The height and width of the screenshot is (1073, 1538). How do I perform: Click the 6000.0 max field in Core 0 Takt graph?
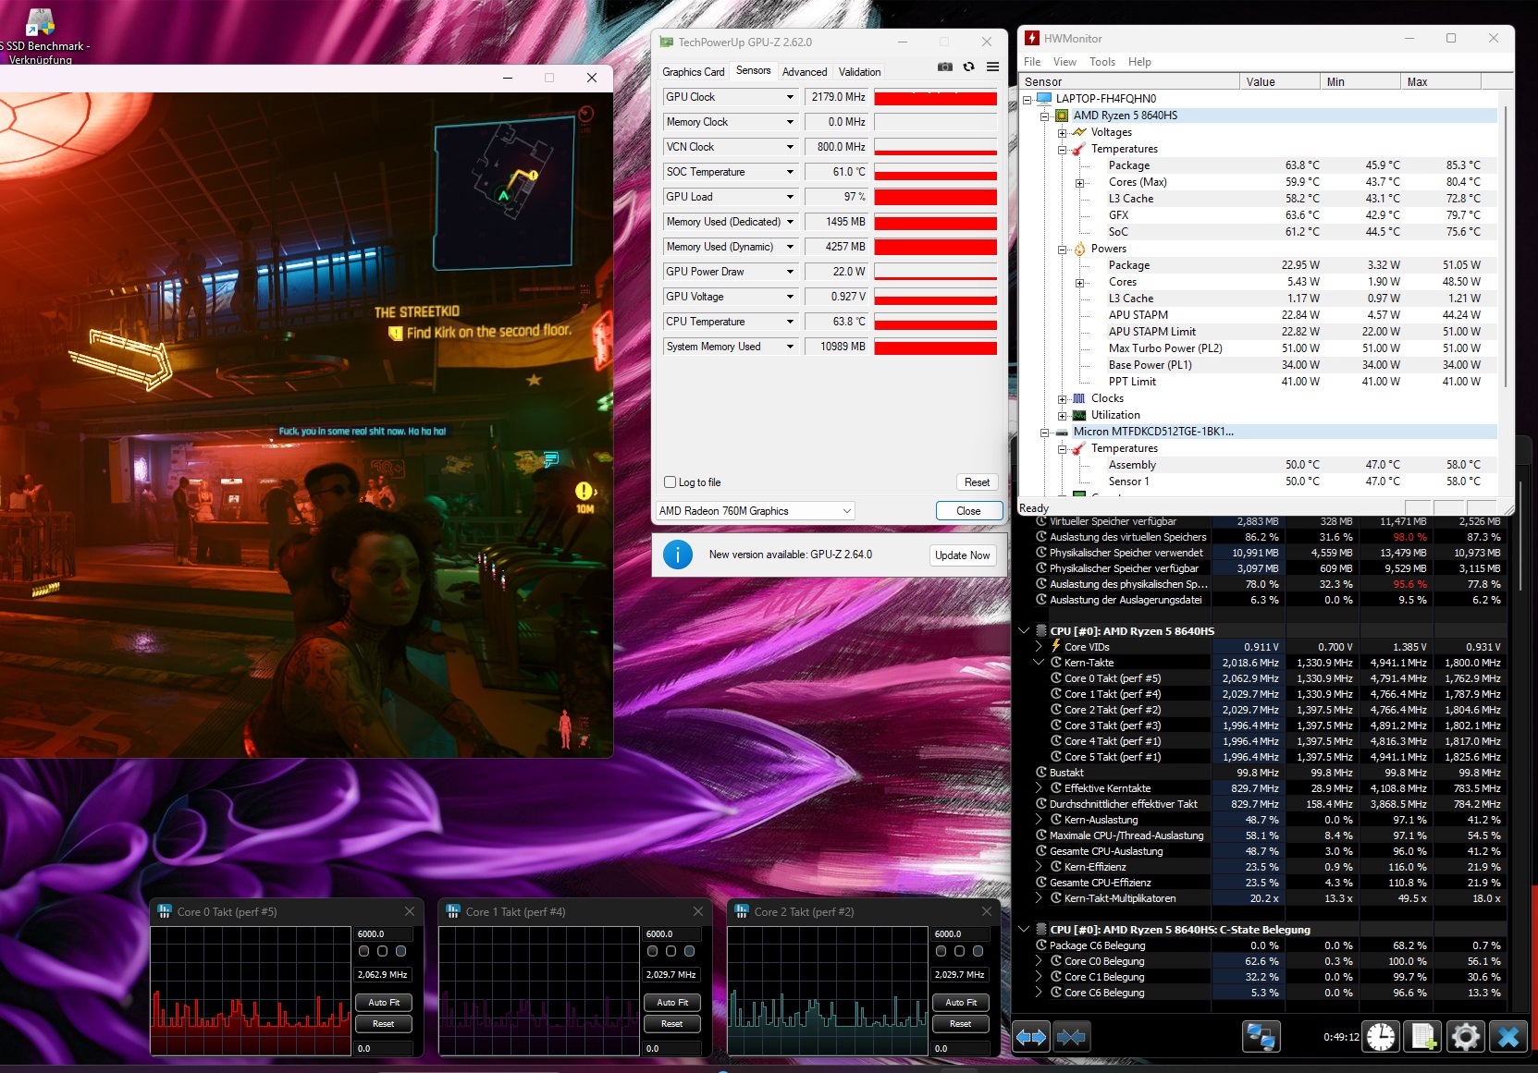pyautogui.click(x=384, y=933)
